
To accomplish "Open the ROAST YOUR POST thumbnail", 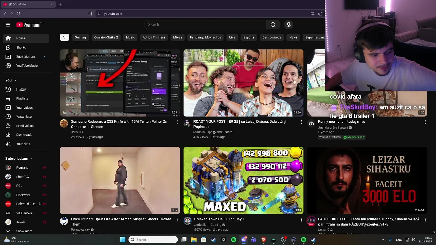I will point(244,83).
